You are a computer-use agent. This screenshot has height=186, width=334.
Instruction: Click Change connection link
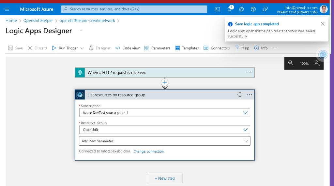click(149, 151)
